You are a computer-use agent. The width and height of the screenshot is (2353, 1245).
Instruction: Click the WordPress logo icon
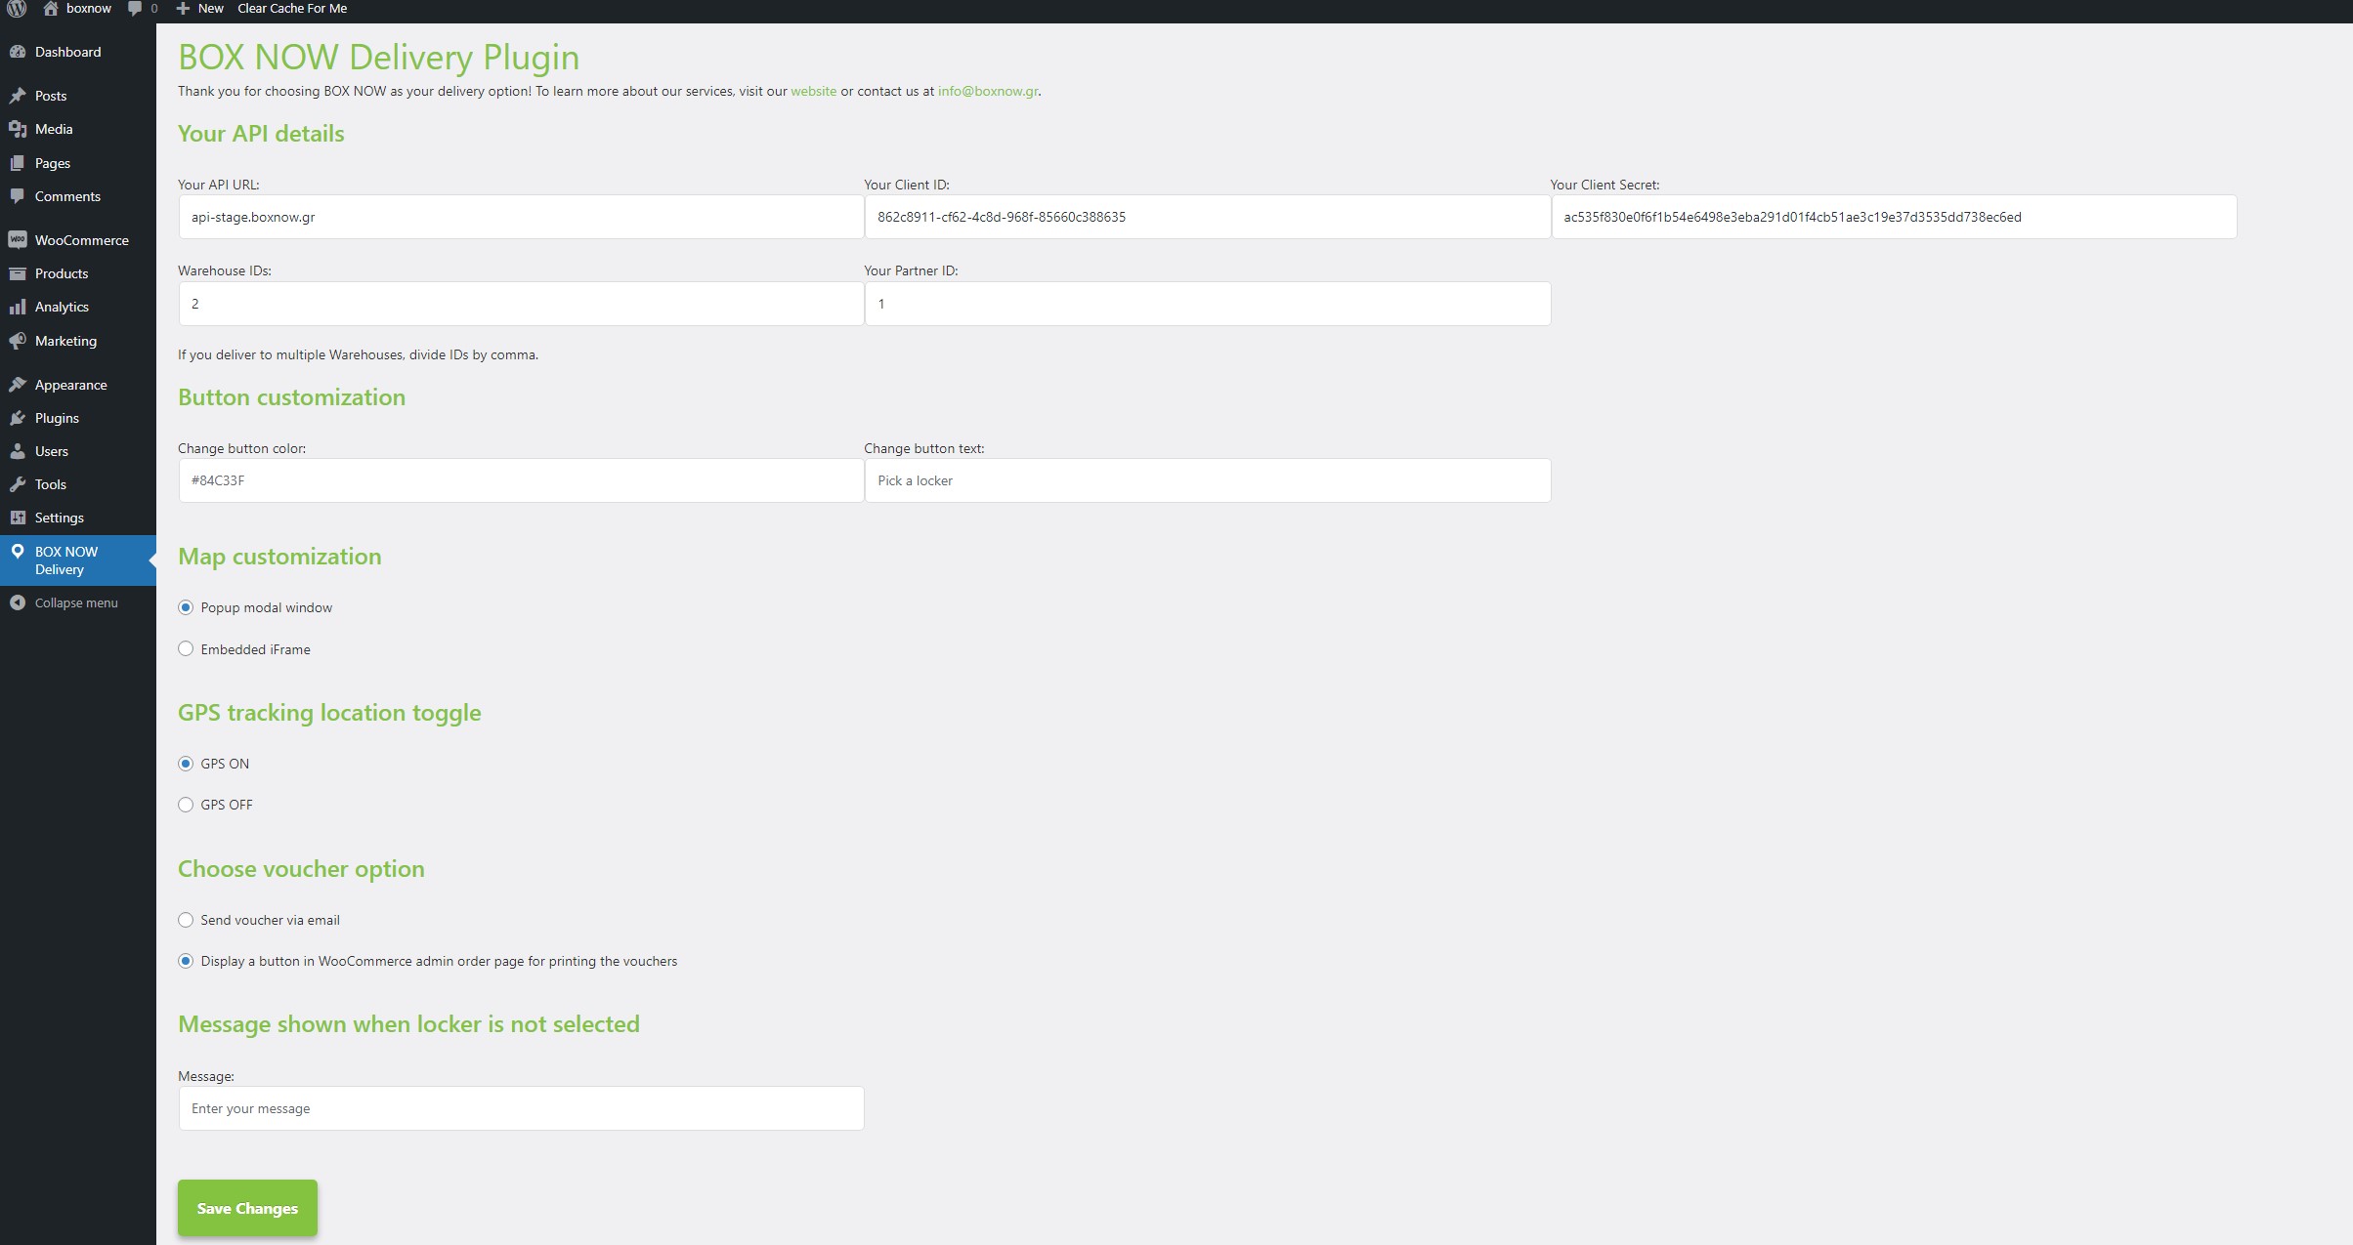pos(17,9)
